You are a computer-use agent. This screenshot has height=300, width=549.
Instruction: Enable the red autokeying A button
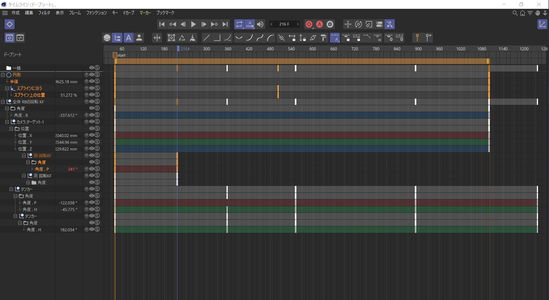click(319, 24)
